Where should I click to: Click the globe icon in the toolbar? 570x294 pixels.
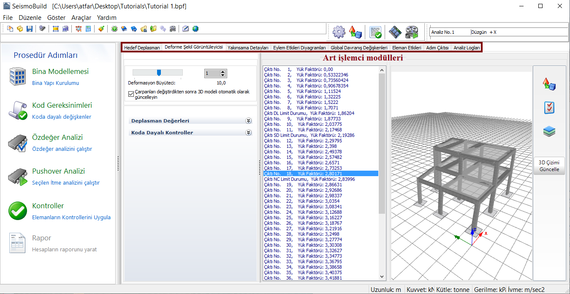pyautogui.click(x=195, y=29)
